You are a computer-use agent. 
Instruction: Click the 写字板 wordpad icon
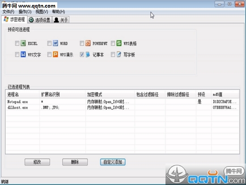point(119,55)
